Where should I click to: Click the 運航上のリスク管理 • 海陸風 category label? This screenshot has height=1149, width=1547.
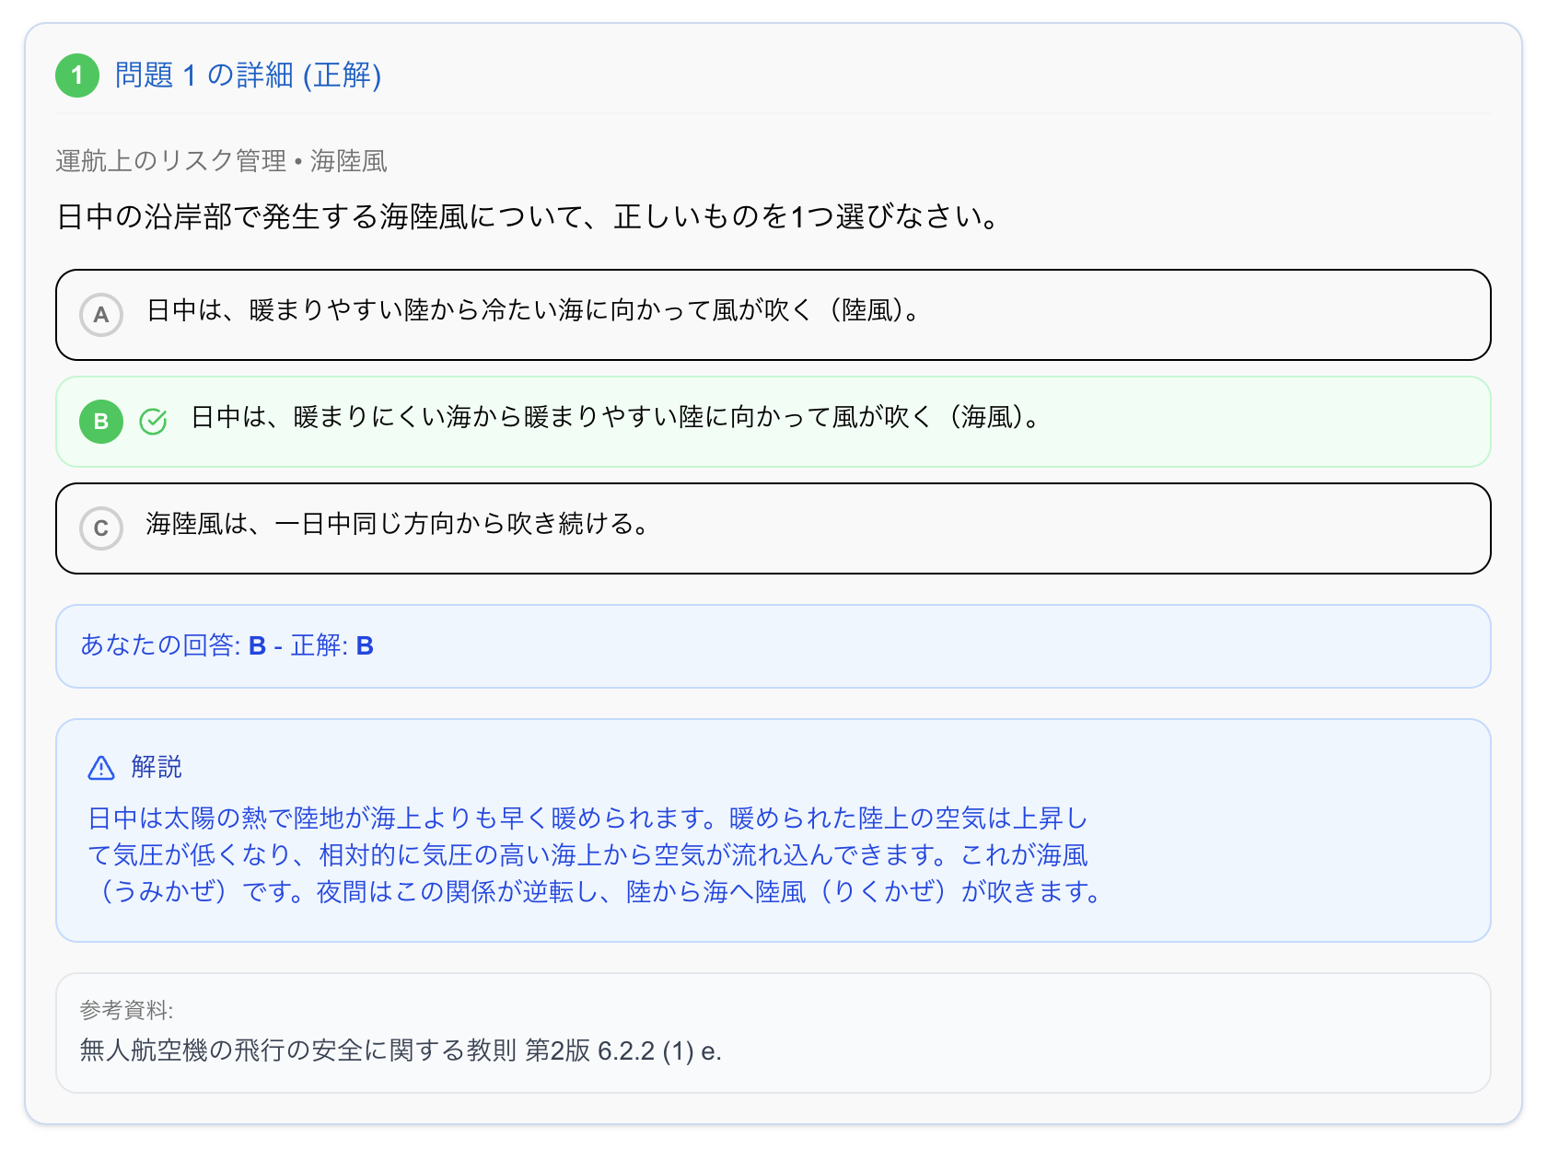pyautogui.click(x=221, y=161)
